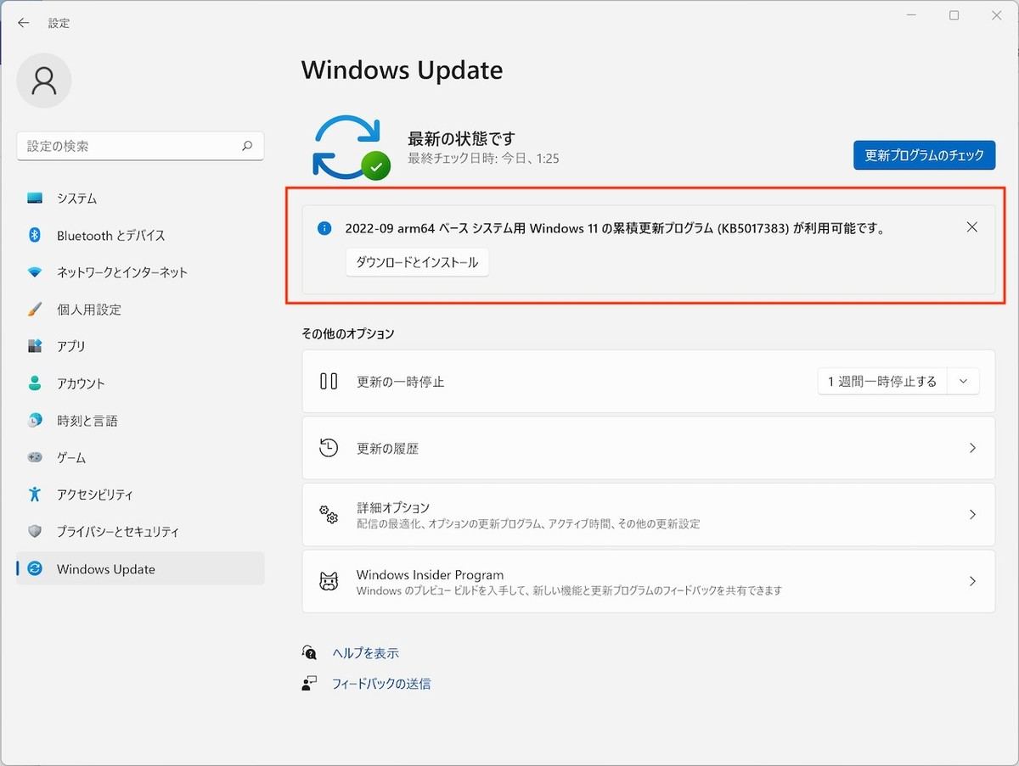Expand 更新の履歴 with its chevron
This screenshot has width=1019, height=766.
click(972, 448)
